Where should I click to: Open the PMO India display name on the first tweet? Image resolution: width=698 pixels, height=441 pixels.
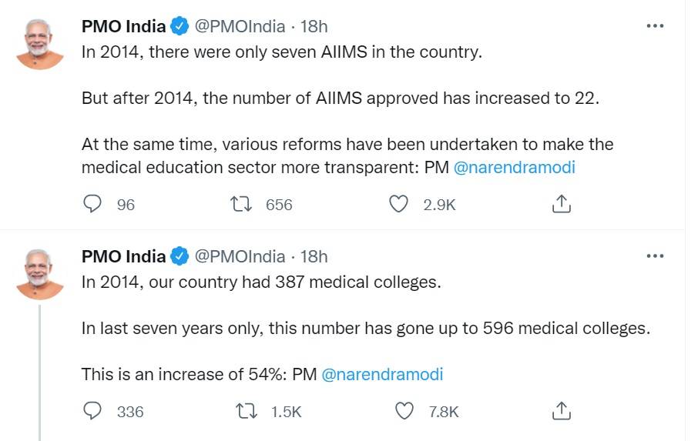click(123, 27)
